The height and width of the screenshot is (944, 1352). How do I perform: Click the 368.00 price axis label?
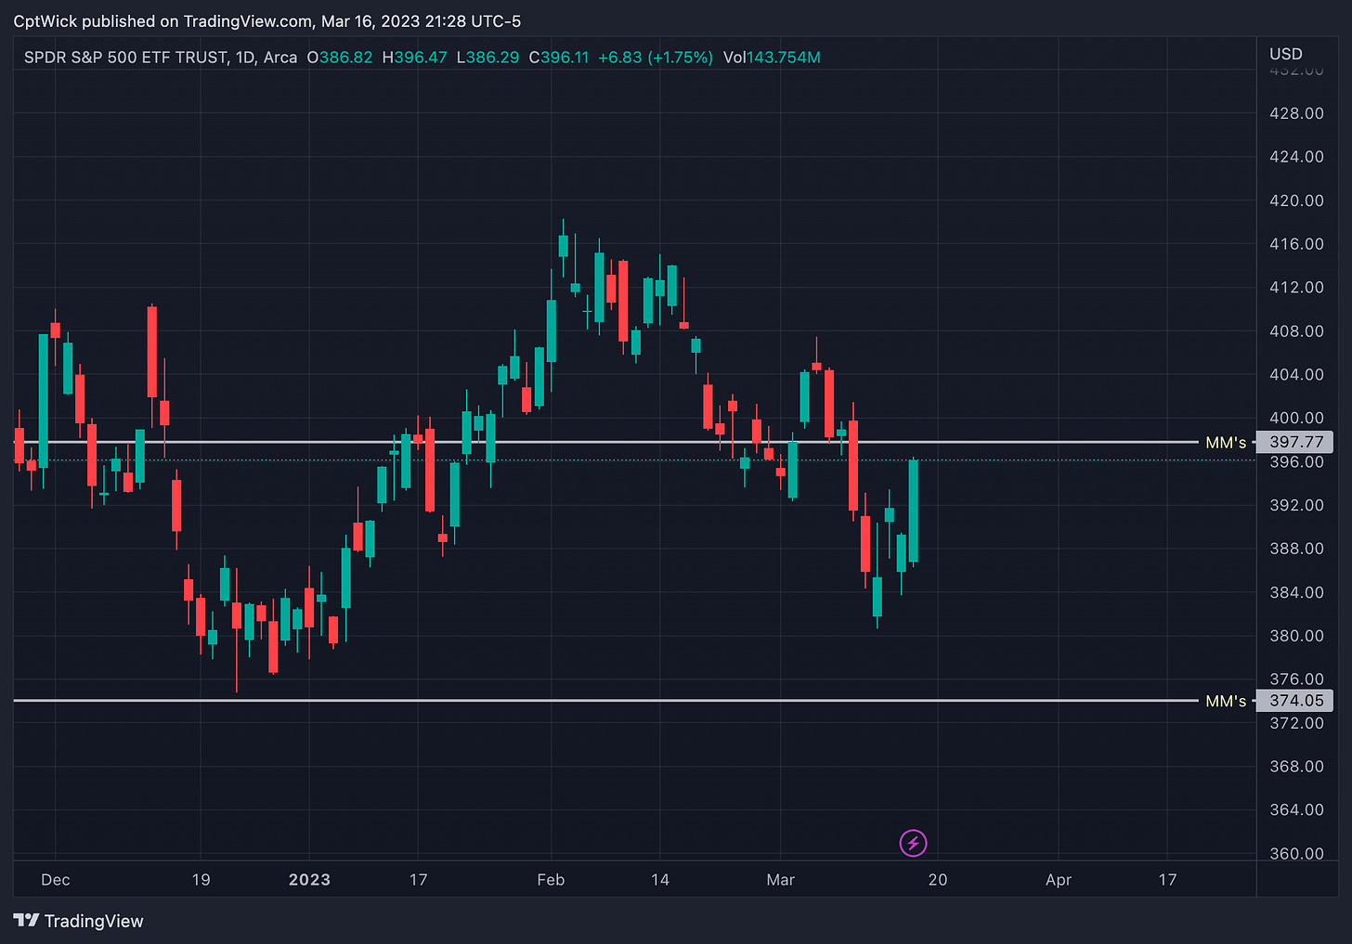(x=1296, y=767)
